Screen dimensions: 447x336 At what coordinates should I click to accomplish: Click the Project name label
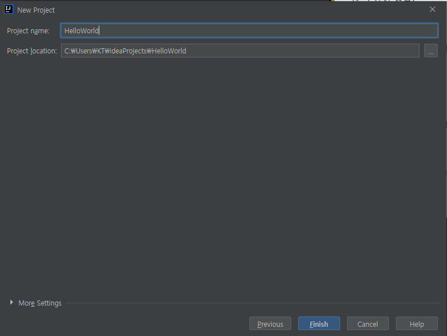point(28,31)
